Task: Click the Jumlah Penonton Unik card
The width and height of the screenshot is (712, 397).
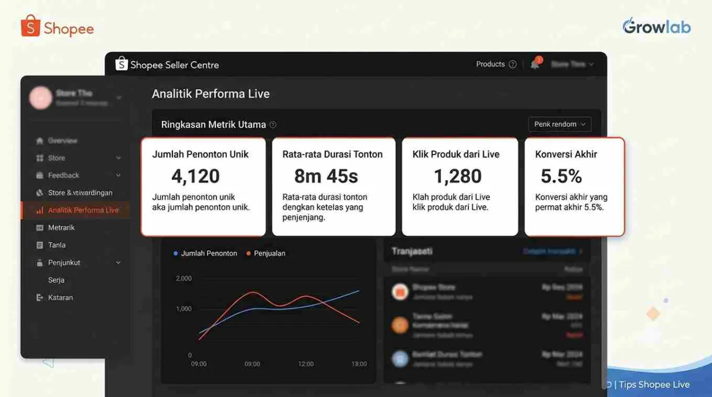Action: [x=203, y=187]
